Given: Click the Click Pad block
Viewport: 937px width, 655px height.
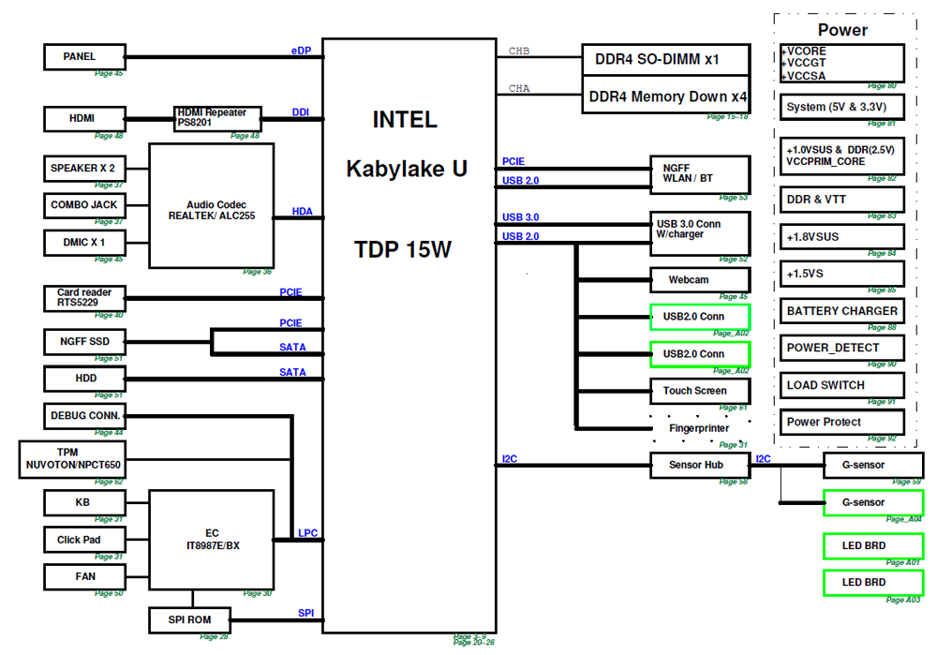Looking at the screenshot, I should (84, 541).
